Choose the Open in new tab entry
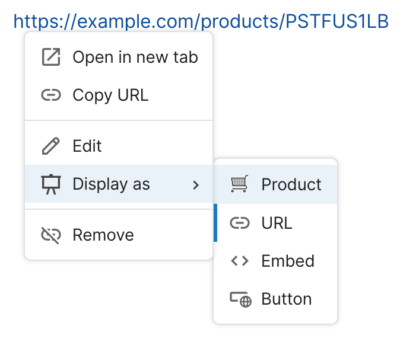The image size is (400, 339). (x=135, y=57)
